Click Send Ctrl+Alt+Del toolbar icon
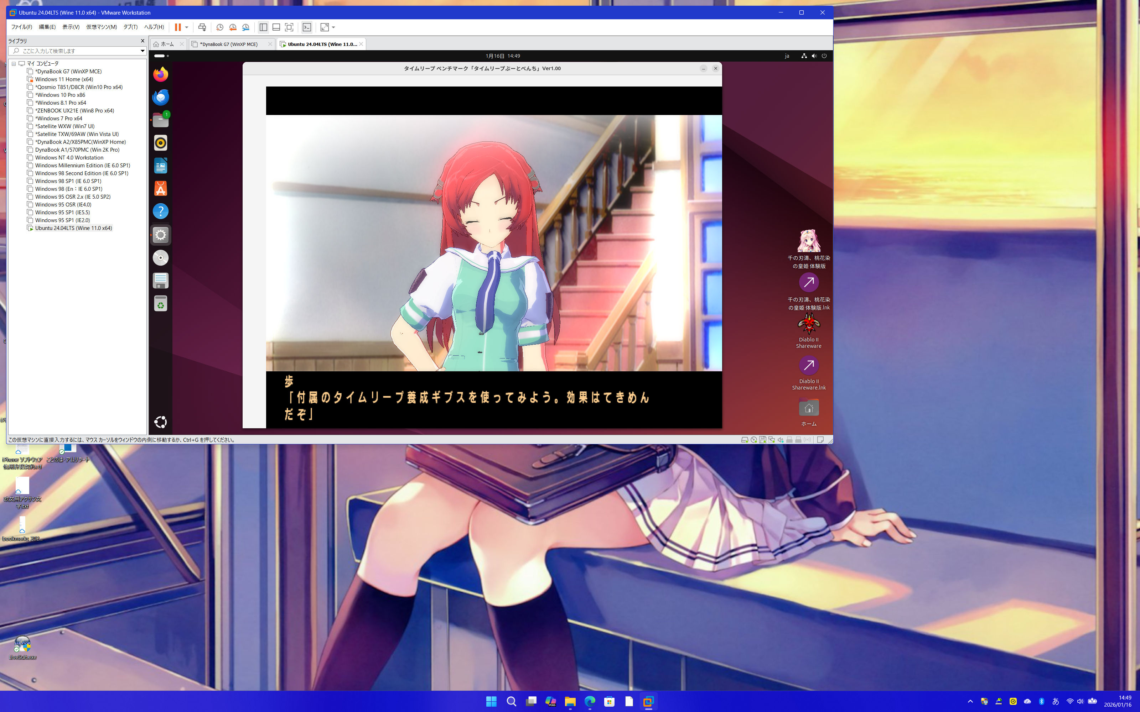Screen dimensions: 1140x712 [x=202, y=27]
